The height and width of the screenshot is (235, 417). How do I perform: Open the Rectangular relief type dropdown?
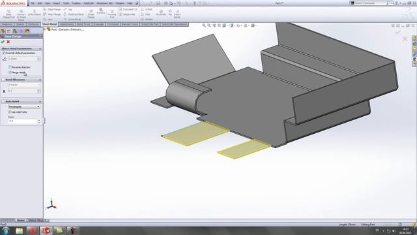pyautogui.click(x=24, y=106)
